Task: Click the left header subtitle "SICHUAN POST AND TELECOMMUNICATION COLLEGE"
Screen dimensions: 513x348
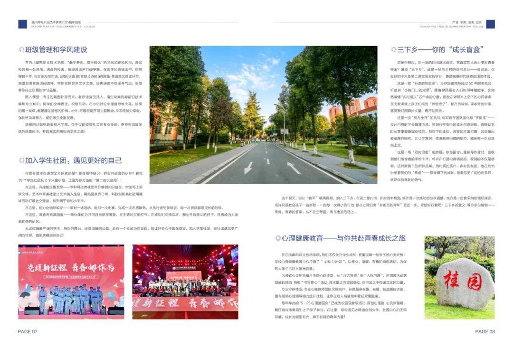Action: tap(63, 27)
